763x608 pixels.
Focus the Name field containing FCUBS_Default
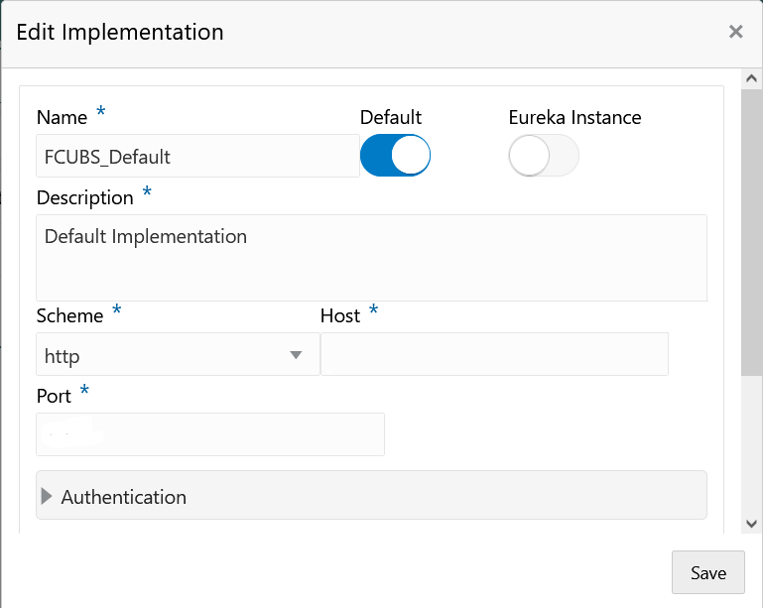point(197,157)
